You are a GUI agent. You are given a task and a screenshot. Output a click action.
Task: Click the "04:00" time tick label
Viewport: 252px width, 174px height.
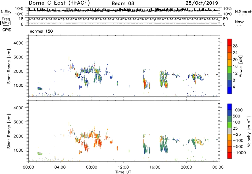click(x=60, y=167)
